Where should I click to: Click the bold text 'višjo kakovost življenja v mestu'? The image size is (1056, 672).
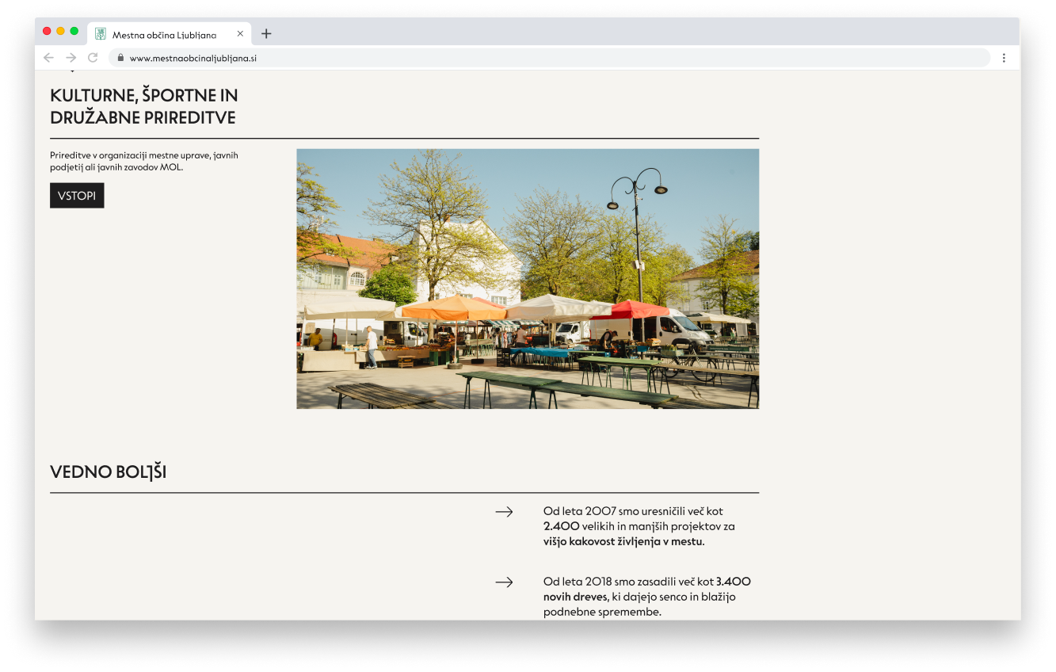pos(623,542)
